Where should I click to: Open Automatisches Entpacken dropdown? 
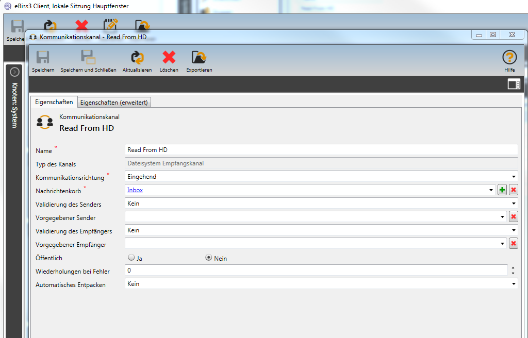(514, 284)
